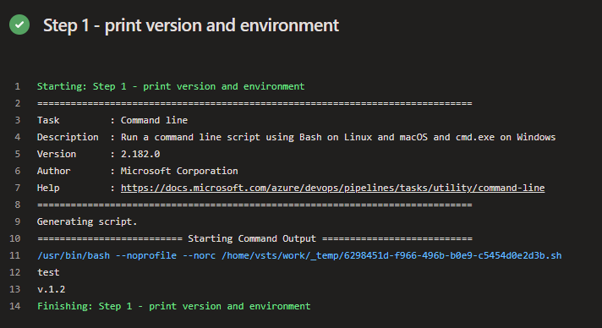Viewport: 602px width, 328px height.
Task: Open the docs.microsoft.com command-line help link
Action: tap(332, 188)
